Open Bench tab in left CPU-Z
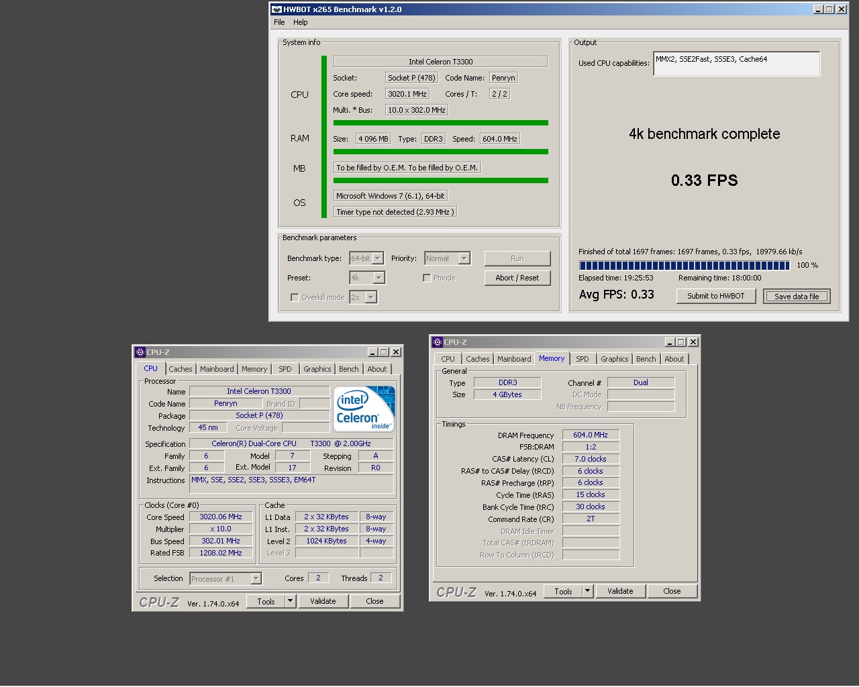 click(349, 369)
